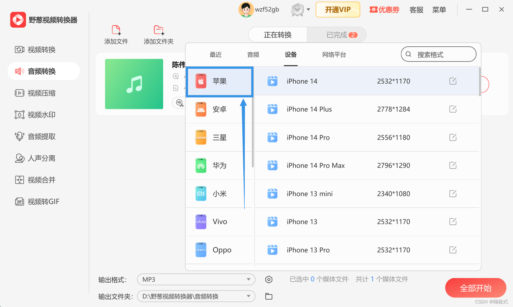Click the audio trim scissors icon

[x=179, y=103]
